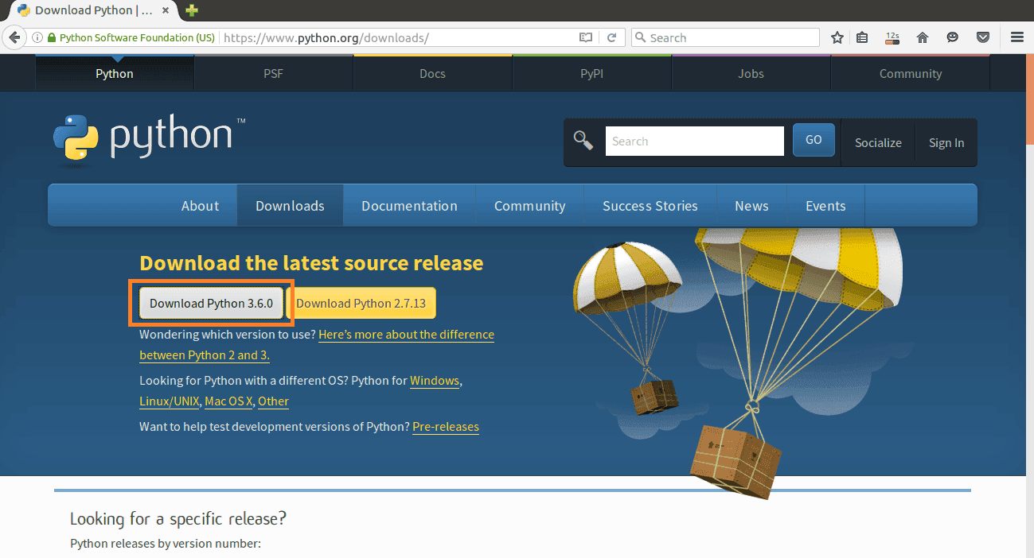Open the Sign In menu

[x=946, y=143]
